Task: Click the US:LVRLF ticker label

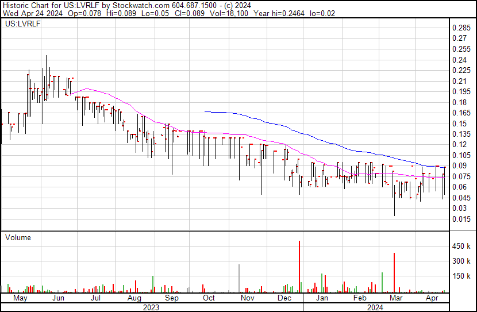Action: [x=23, y=24]
